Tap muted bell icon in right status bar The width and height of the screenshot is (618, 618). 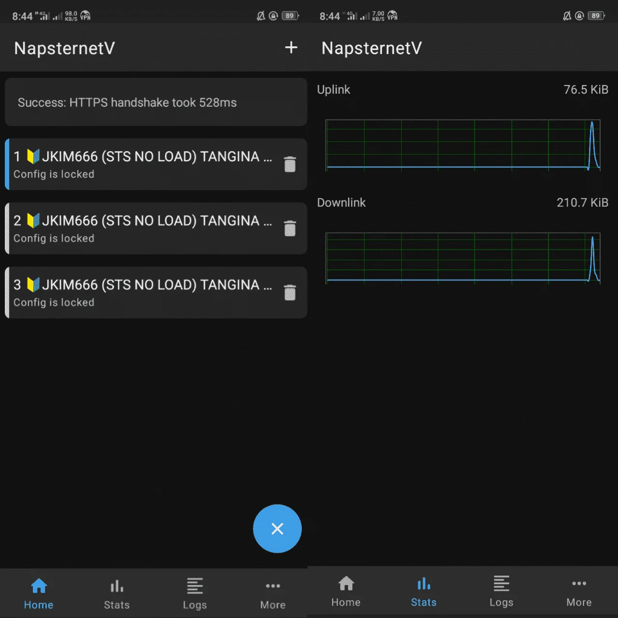click(567, 16)
